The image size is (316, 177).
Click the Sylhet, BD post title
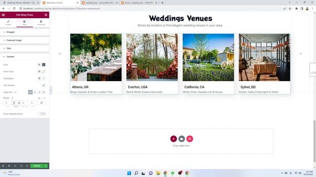(x=248, y=87)
